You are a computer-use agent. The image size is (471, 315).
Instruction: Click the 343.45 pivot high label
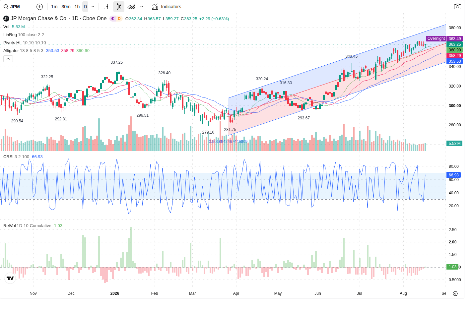click(352, 56)
